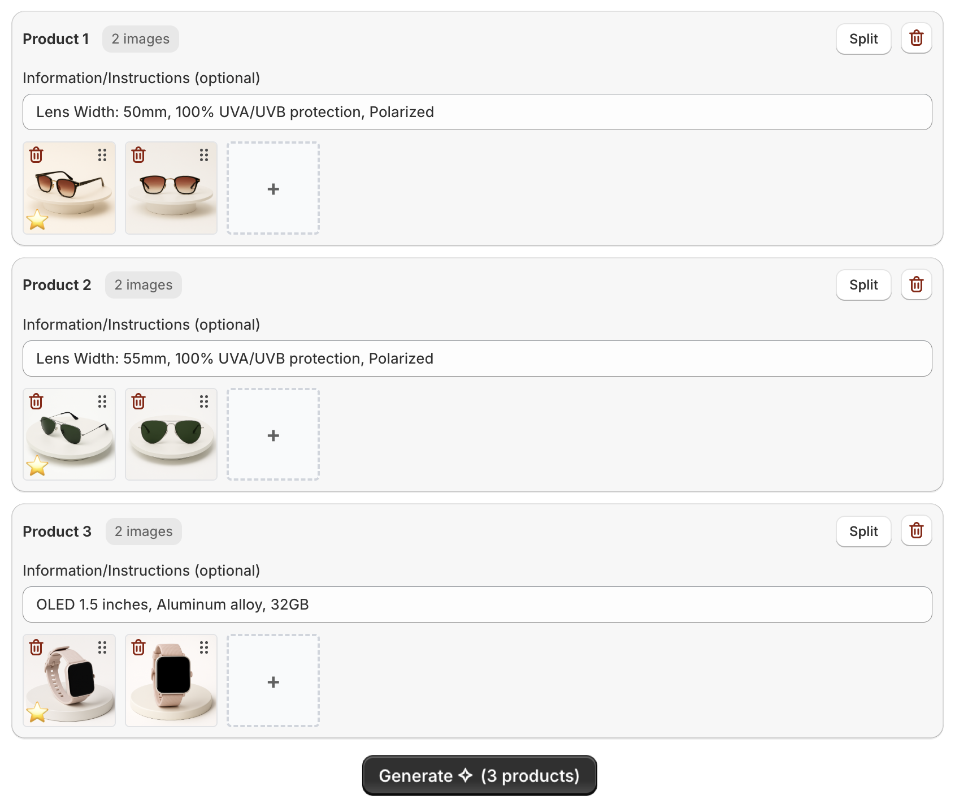This screenshot has height=812, width=955.
Task: Split Product 3 into separate products
Action: pos(863,532)
